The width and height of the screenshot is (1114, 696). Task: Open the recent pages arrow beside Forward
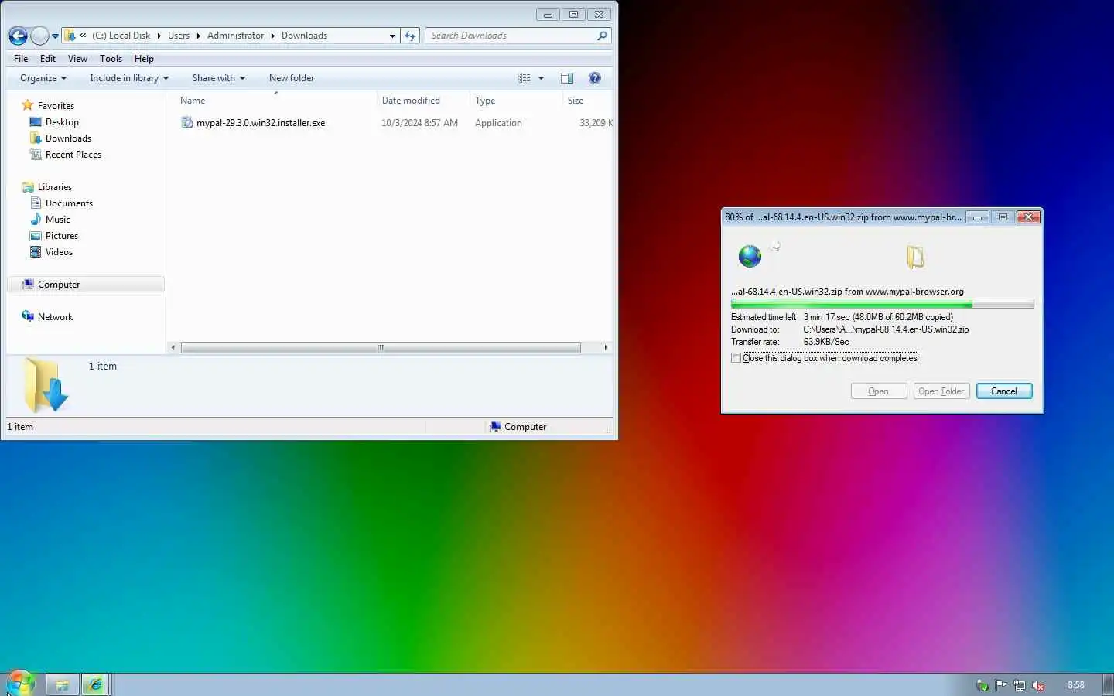[x=55, y=36]
